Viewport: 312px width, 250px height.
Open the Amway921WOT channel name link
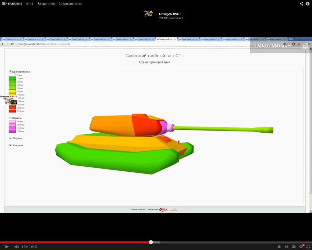tap(170, 14)
